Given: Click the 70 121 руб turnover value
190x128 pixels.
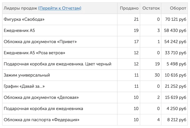Looking at the screenshot, I should click(x=176, y=19).
